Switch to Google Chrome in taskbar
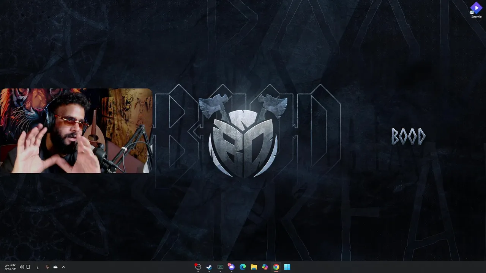Screen dimensions: 486x273 276,267
